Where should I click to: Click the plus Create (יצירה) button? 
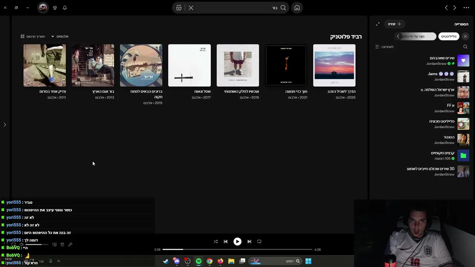[x=394, y=24]
